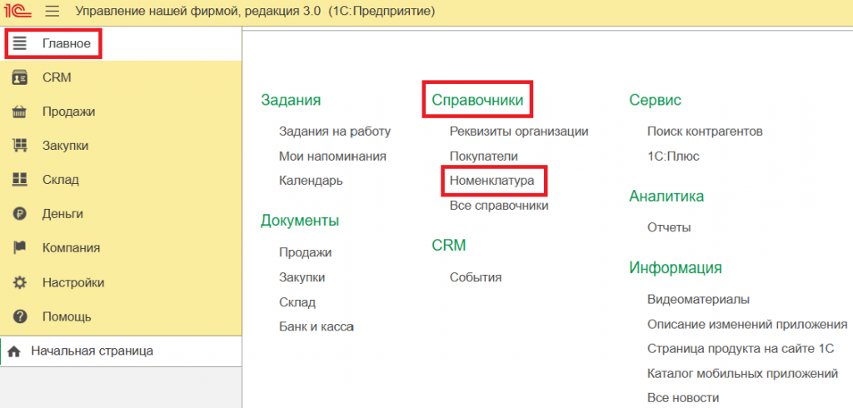This screenshot has height=408, width=853.
Task: Open Видеоматериалы link
Action: click(x=699, y=299)
